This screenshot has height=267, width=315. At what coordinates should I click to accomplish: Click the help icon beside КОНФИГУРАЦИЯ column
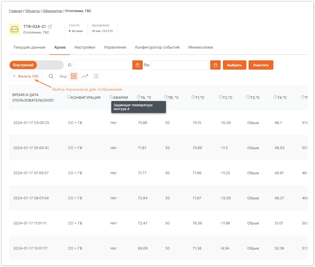[69, 97]
